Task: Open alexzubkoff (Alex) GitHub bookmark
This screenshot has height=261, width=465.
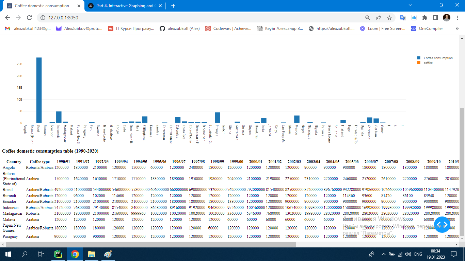Action: 180,29
